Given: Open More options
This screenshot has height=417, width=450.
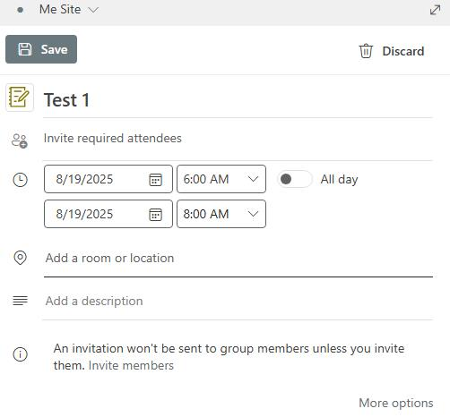Looking at the screenshot, I should point(396,403).
